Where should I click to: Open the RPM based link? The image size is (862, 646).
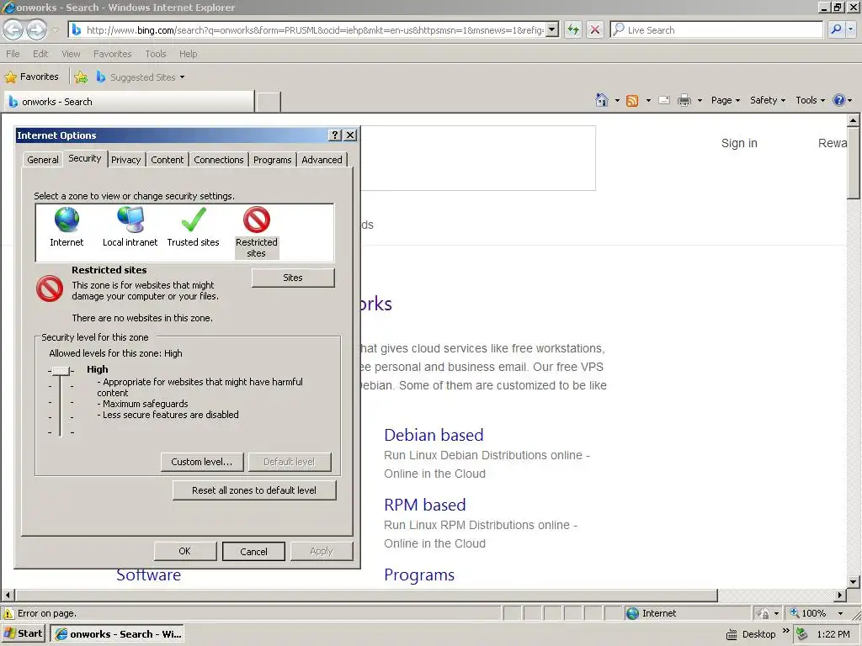[425, 505]
